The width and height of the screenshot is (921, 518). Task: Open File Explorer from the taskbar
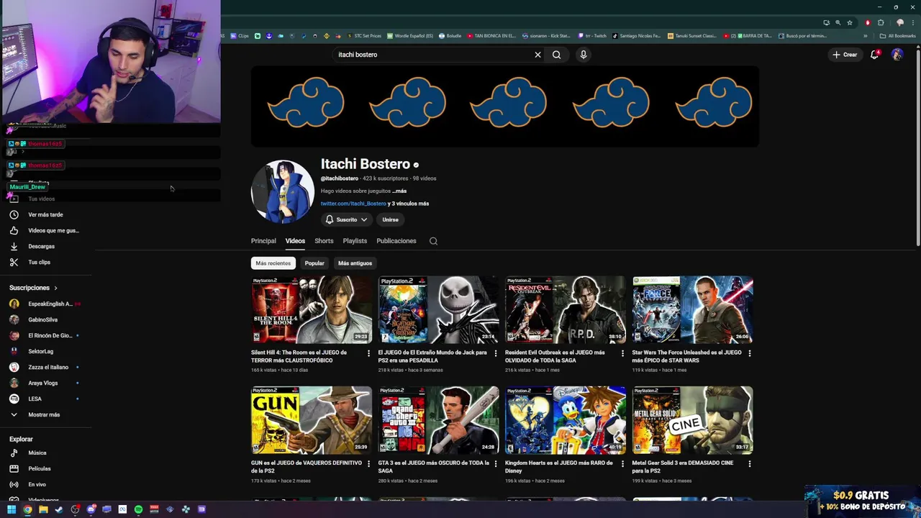43,509
